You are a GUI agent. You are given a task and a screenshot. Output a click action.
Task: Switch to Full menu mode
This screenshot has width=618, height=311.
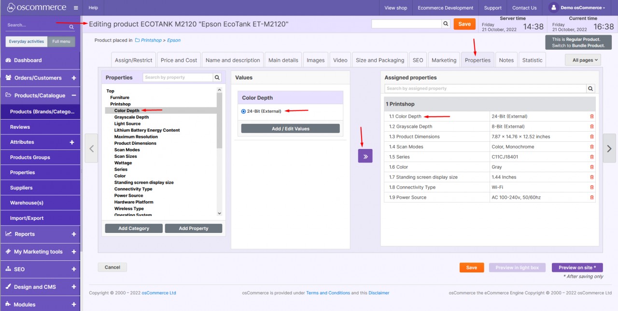tap(61, 41)
